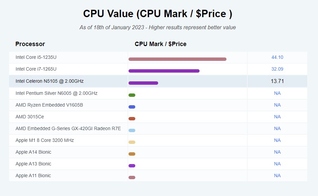
Task: Click the purple i7-1265U value bar
Action: (164, 71)
